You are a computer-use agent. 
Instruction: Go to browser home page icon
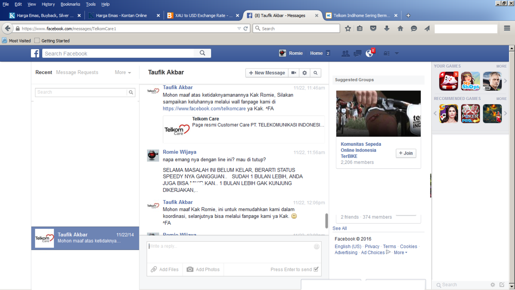400,29
